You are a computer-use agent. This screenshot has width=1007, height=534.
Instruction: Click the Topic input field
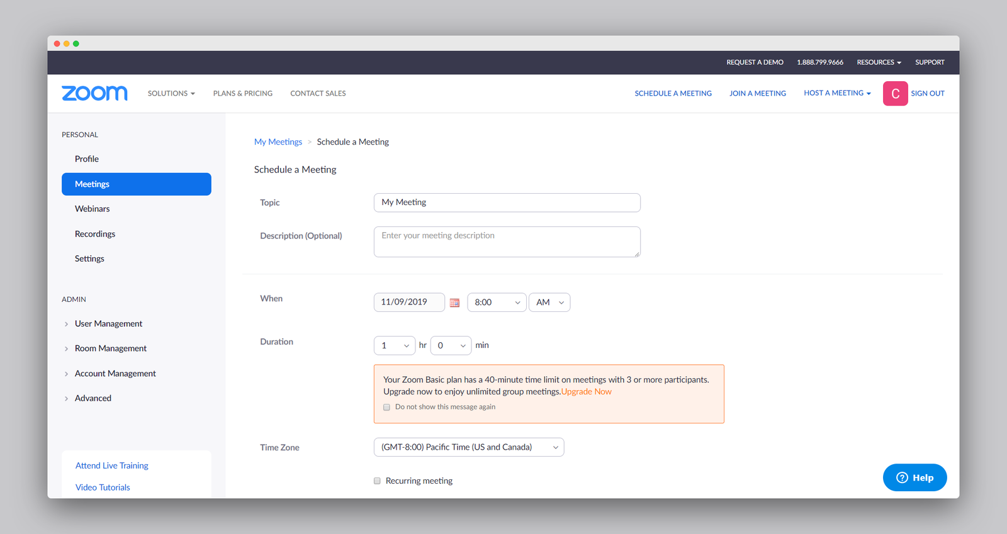tap(507, 203)
